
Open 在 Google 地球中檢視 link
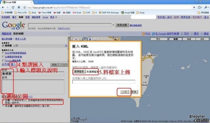[x=167, y=34]
